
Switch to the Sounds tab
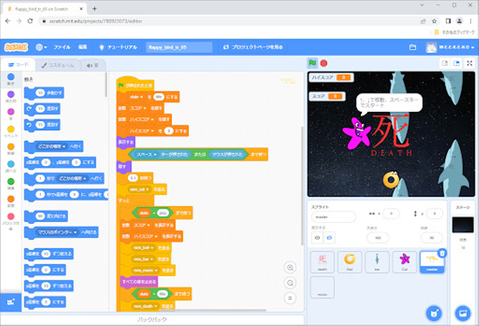coord(92,65)
